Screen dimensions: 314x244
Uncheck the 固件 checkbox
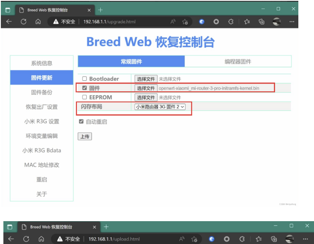click(x=85, y=88)
